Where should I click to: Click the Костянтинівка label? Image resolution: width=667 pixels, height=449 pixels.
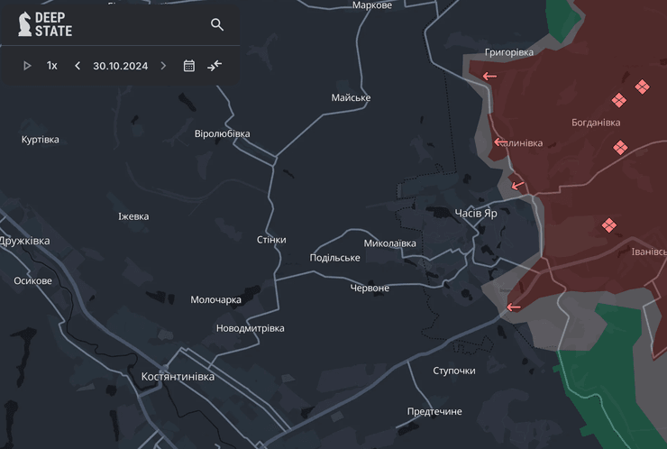pos(178,377)
